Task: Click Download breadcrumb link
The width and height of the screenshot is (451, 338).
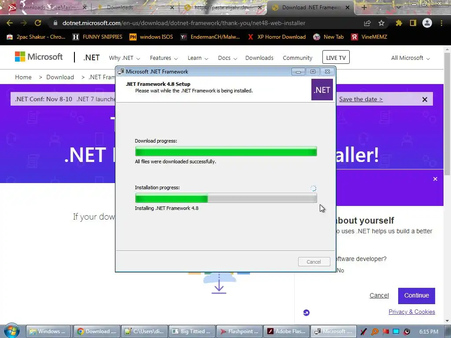Action: coord(60,77)
